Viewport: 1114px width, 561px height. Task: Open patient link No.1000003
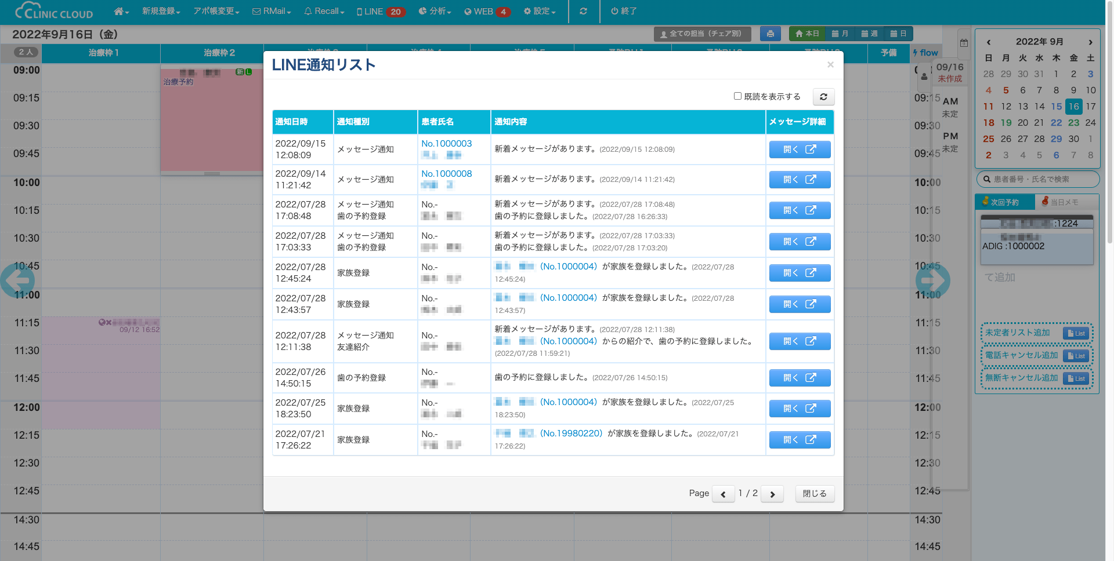click(x=446, y=144)
